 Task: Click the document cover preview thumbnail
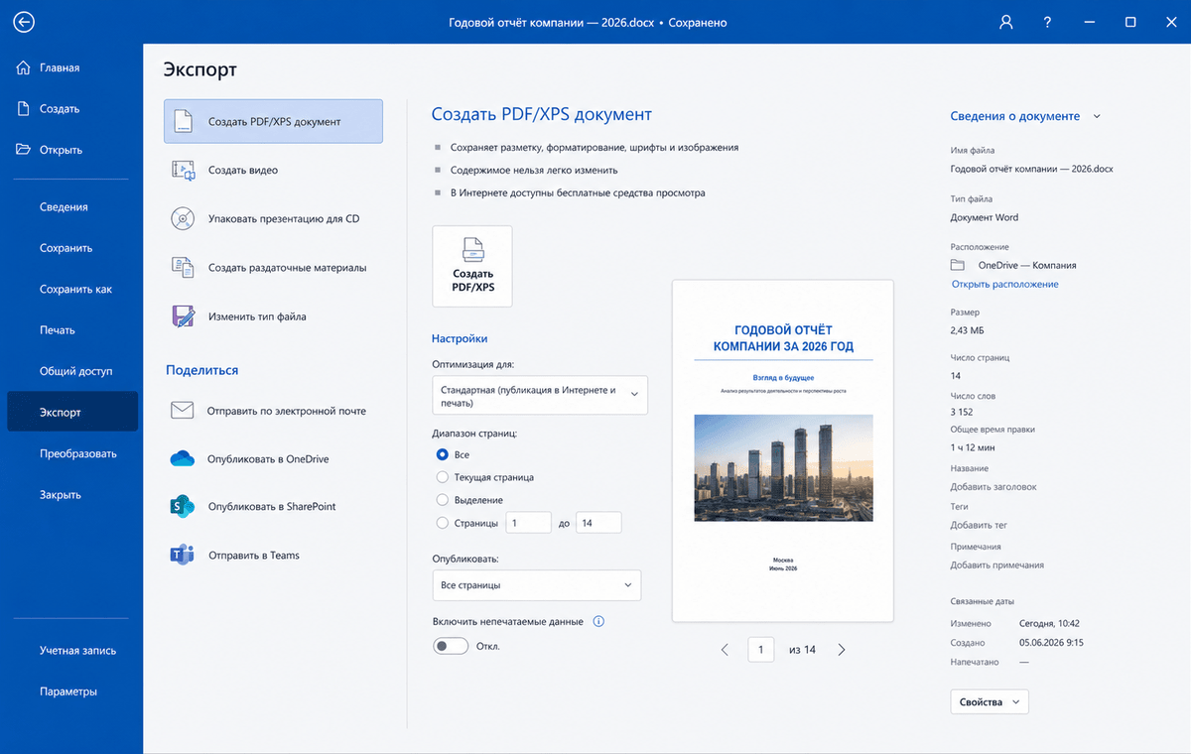click(x=783, y=450)
